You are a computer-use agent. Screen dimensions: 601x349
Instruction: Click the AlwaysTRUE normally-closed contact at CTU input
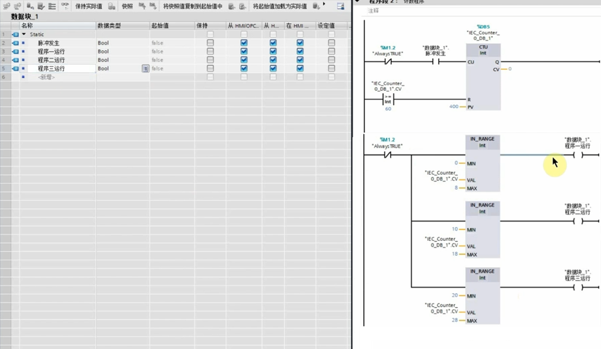coord(388,62)
